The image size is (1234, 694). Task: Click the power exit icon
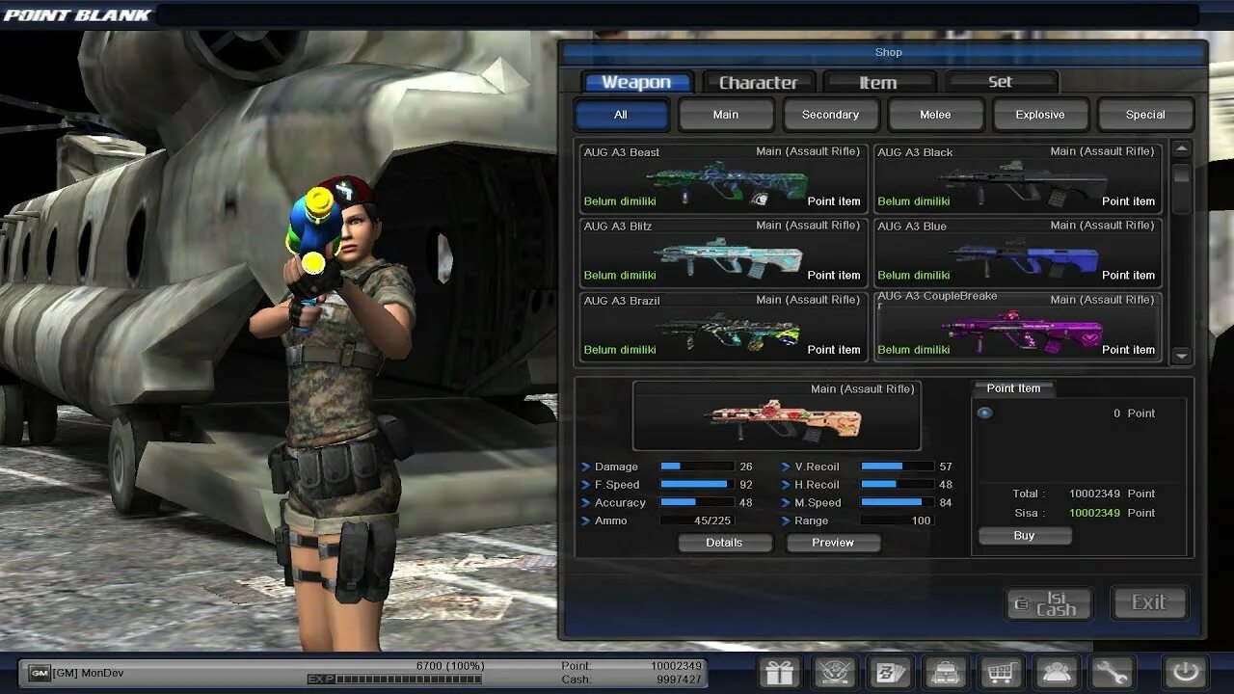(1185, 672)
